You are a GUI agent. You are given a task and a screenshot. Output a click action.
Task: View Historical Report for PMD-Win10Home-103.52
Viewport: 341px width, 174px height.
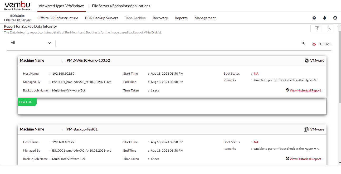[305, 90]
